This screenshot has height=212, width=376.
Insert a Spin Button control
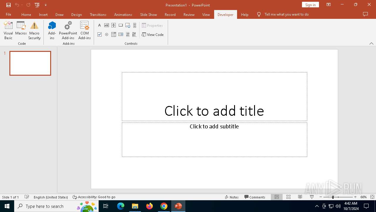pos(114,25)
